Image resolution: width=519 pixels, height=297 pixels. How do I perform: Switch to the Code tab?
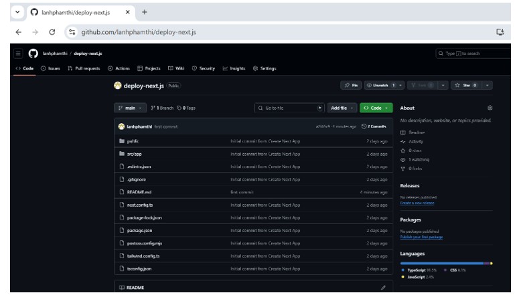tap(25, 68)
